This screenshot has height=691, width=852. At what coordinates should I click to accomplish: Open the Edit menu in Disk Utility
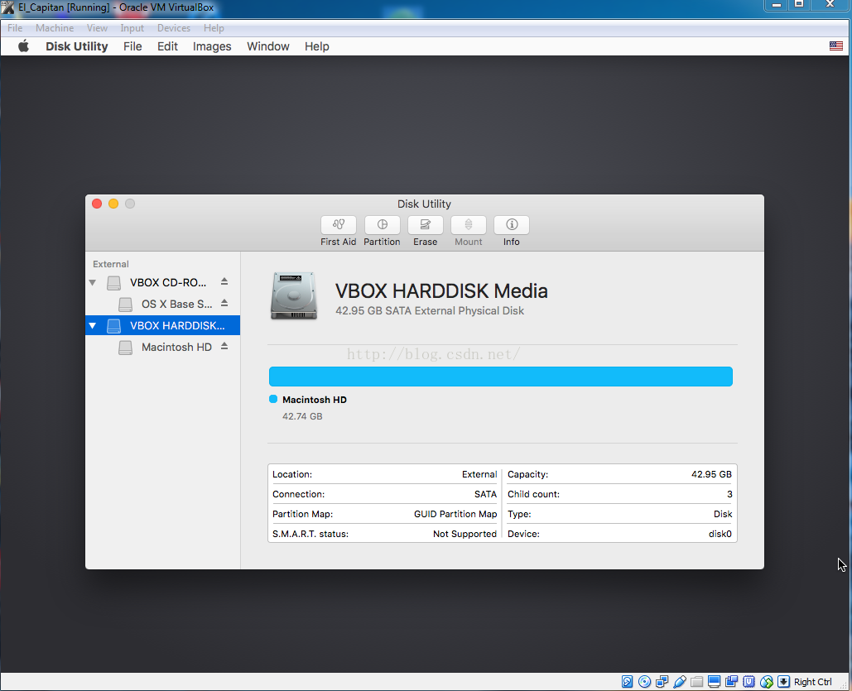coord(167,46)
